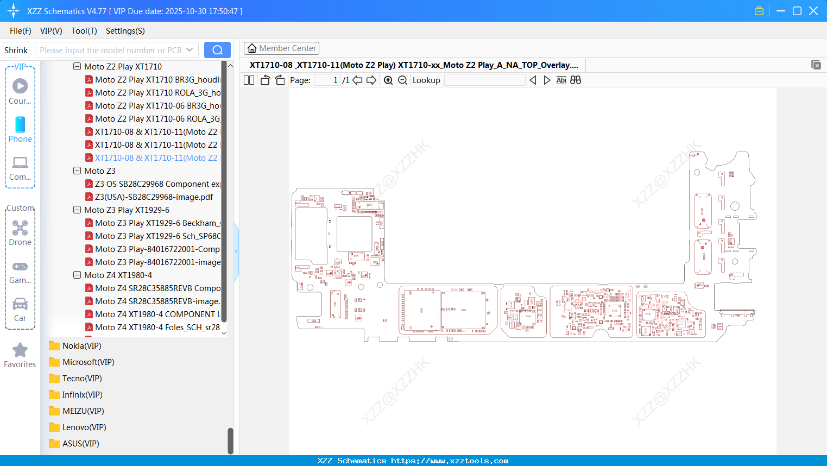Open Moto Z3 Play-84016722001-image file
Image resolution: width=827 pixels, height=466 pixels.
click(x=153, y=262)
